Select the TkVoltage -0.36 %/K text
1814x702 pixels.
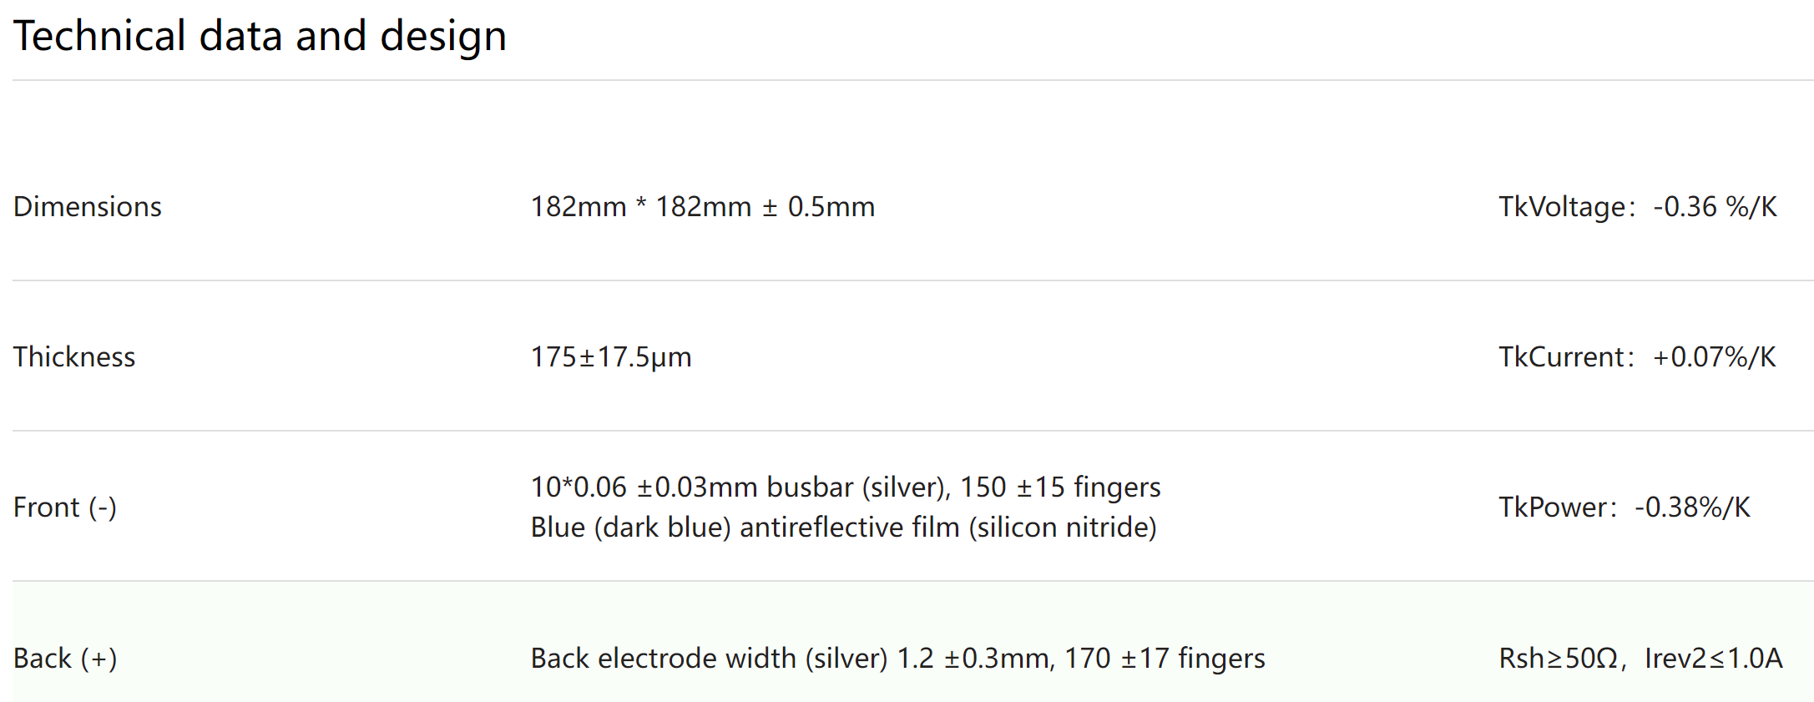[x=1638, y=206]
